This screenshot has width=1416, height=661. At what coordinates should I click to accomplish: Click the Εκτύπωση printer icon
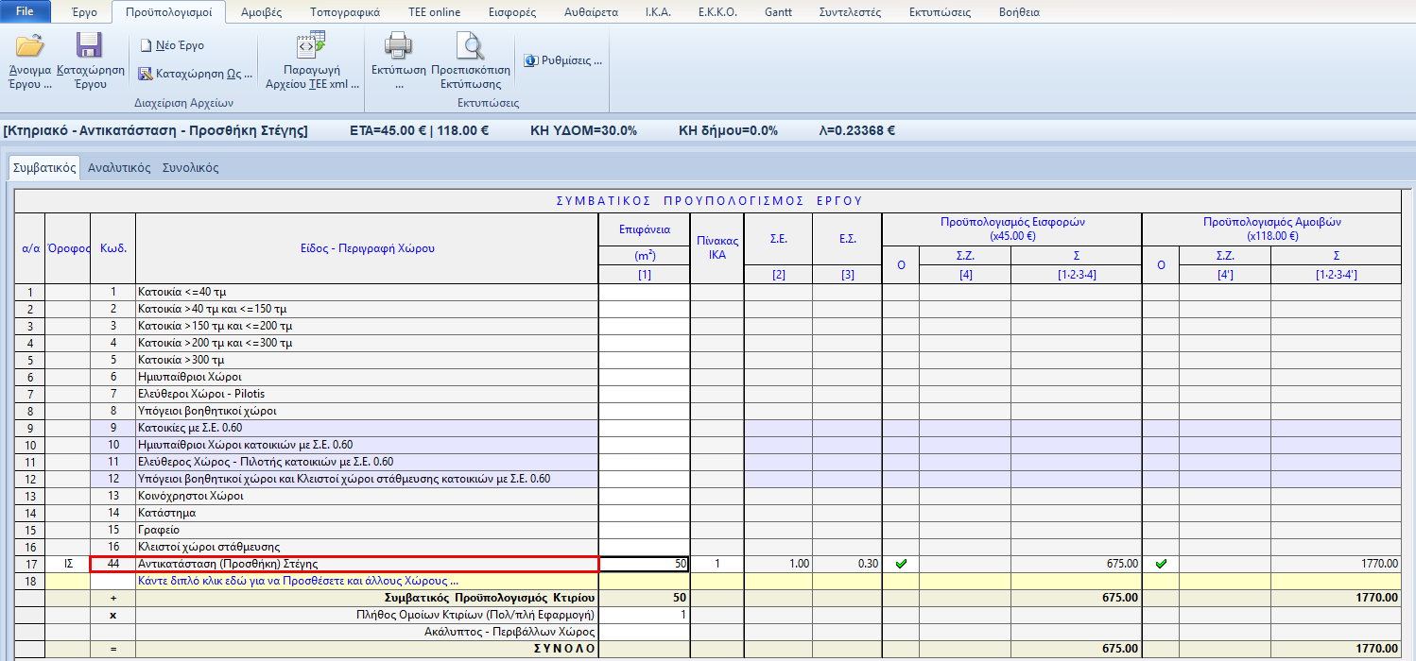pyautogui.click(x=398, y=46)
